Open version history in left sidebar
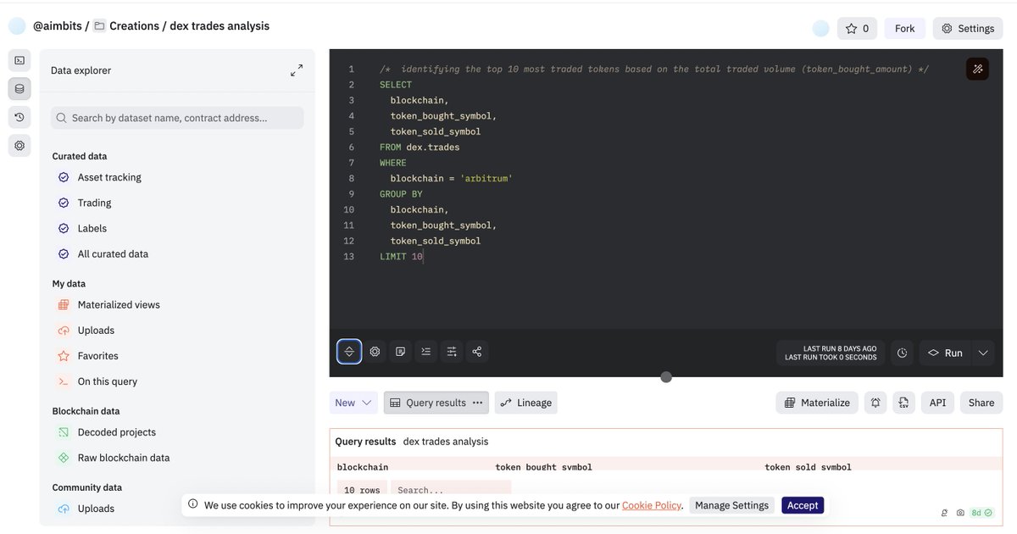The height and width of the screenshot is (534, 1017). point(19,117)
